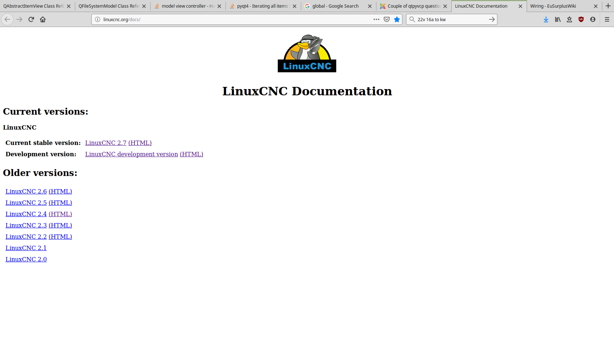Close the LinuxCNC Documentation tab
This screenshot has height=364, width=614.
point(520,6)
